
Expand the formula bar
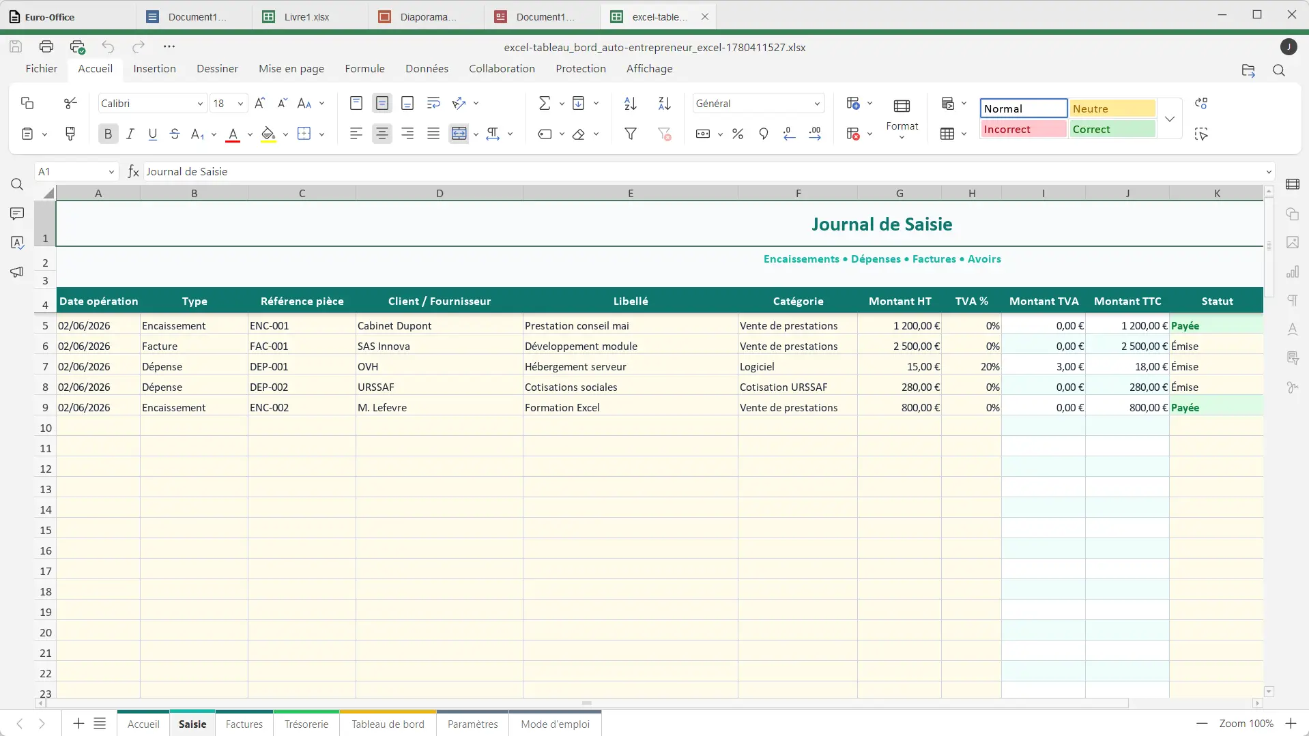pyautogui.click(x=1269, y=172)
